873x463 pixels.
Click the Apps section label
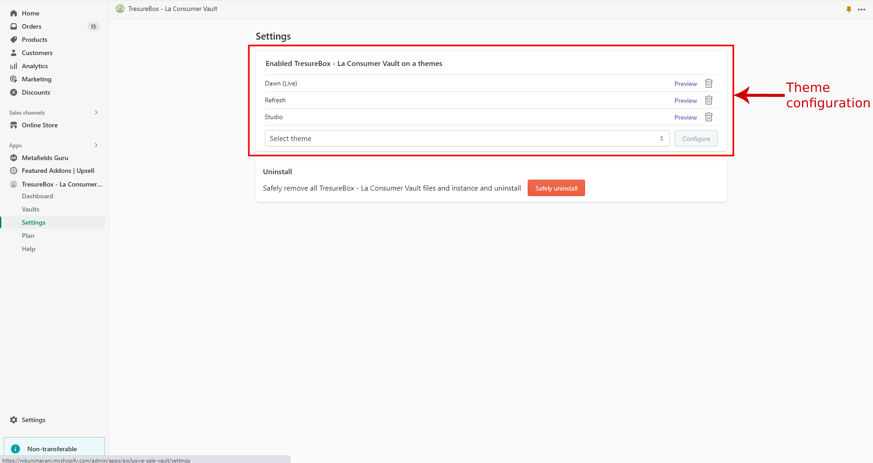15,146
